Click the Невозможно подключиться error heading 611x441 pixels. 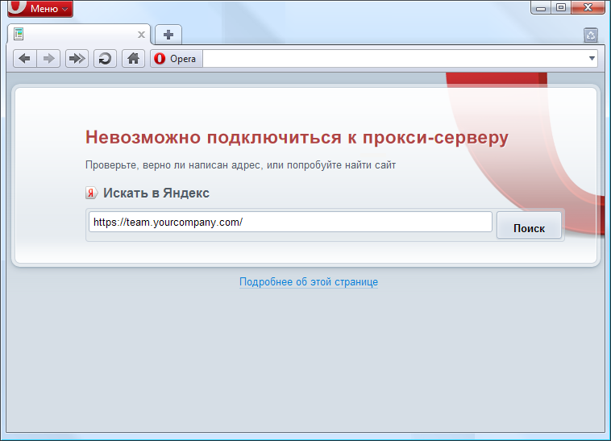(x=297, y=137)
